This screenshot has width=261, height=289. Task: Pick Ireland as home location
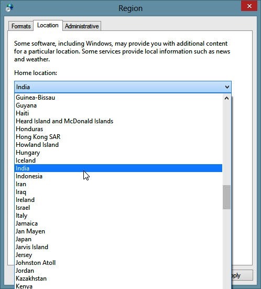(118, 200)
